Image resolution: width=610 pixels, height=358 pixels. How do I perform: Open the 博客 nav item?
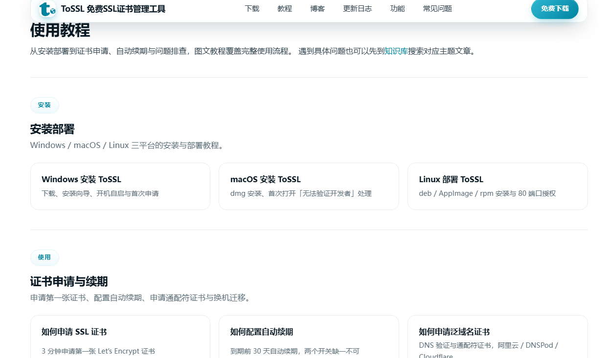click(317, 9)
